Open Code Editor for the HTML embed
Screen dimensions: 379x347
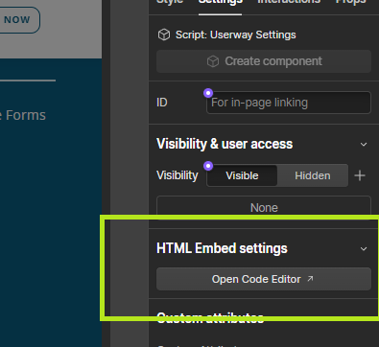click(264, 279)
